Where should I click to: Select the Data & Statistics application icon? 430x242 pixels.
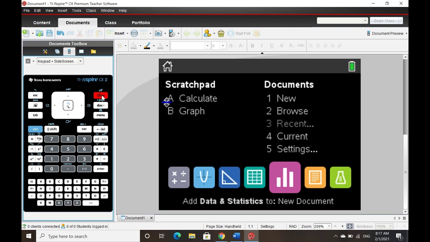(x=285, y=177)
